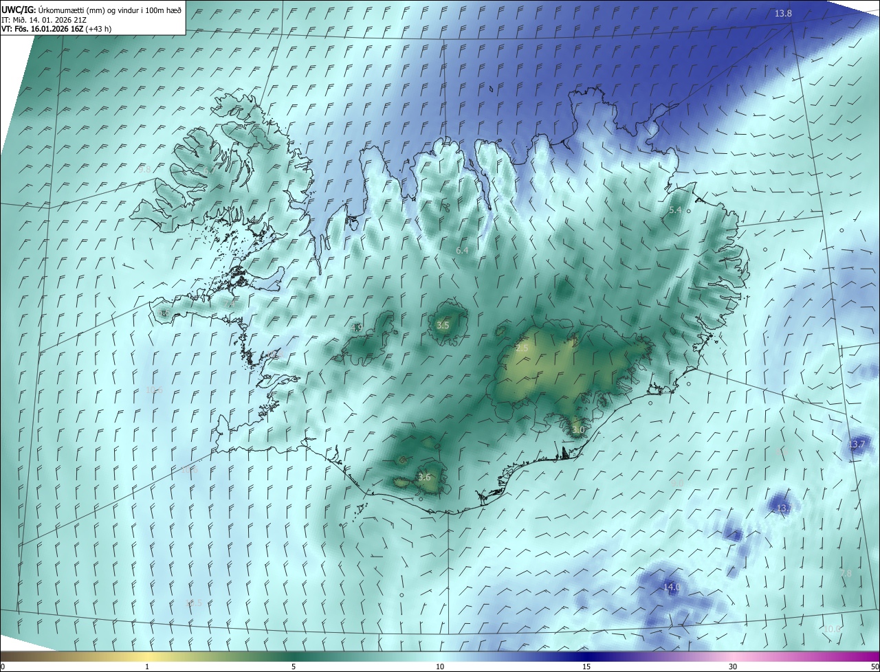This screenshot has height=672, width=880.
Task: Click the 4.9 value on Langjökull glacier
Action: tap(357, 328)
